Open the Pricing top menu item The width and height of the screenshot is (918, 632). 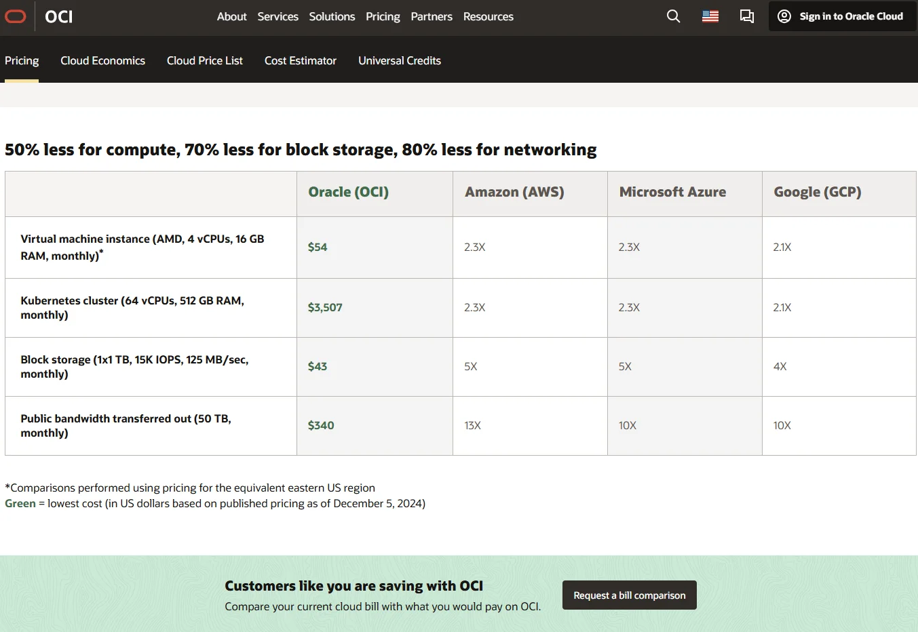(383, 16)
